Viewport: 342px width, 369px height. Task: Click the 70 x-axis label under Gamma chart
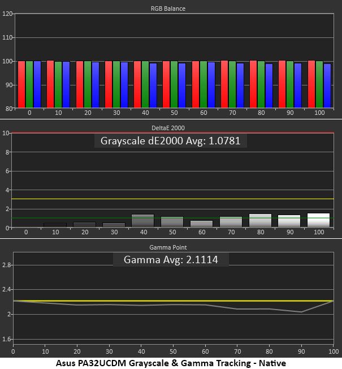pos(237,351)
